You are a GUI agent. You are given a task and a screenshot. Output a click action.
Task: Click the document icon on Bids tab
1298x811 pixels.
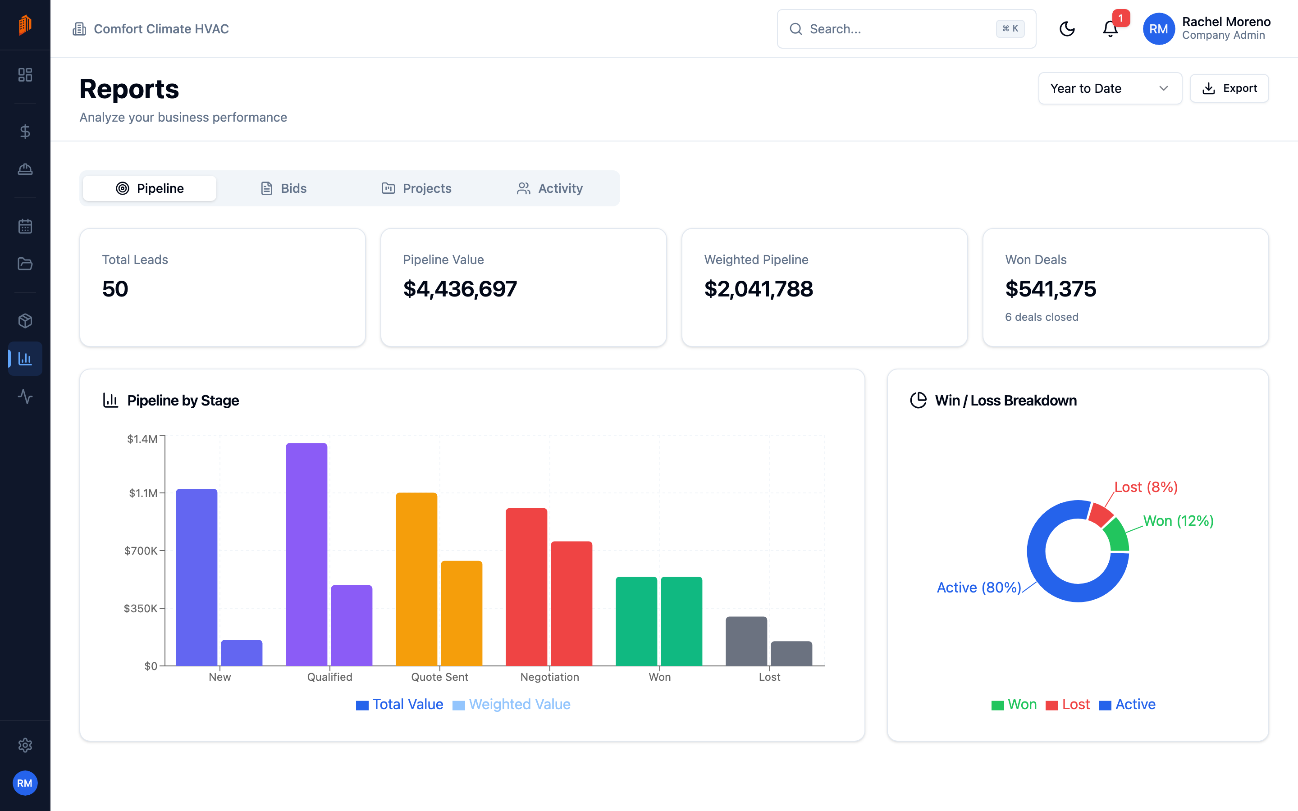pyautogui.click(x=266, y=188)
